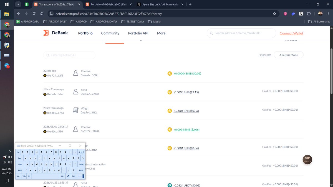The image size is (333, 187).
Task: Open the Filter by token field
Action: click(69, 55)
